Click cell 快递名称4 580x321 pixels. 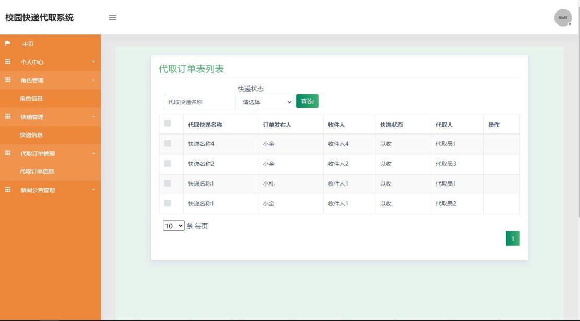(201, 144)
